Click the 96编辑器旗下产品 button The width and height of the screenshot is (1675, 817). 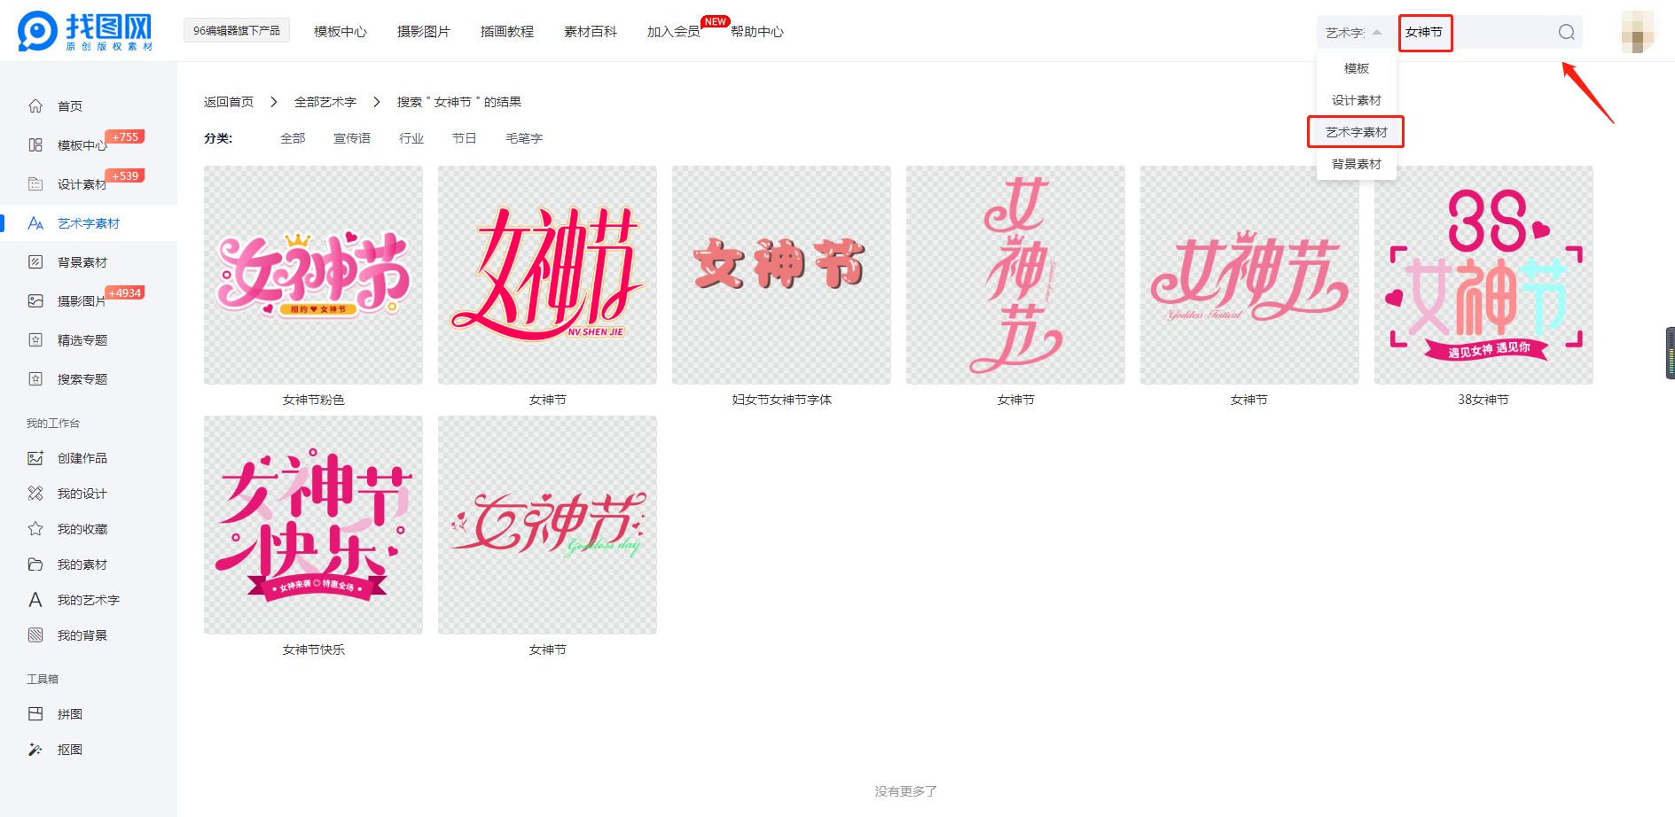tap(237, 30)
